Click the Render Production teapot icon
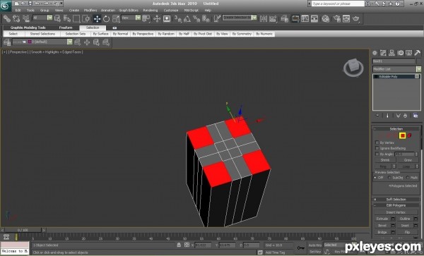Viewport: 424px width, 256px height. point(356,18)
